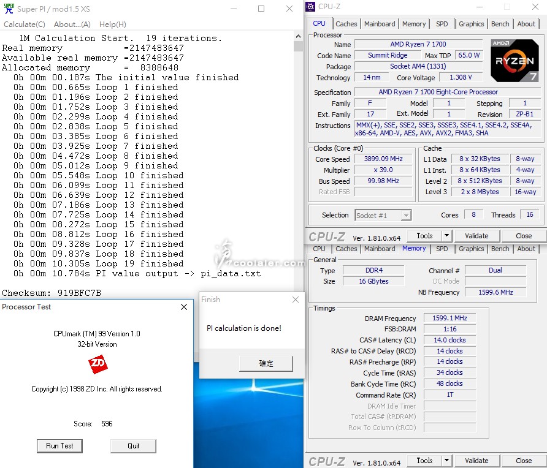Switch to Memory tab in upper CPU-Z window
The image size is (547, 468).
(414, 24)
